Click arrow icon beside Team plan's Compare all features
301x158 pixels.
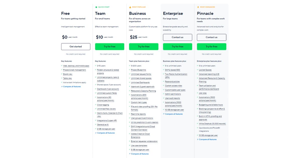click(96, 133)
